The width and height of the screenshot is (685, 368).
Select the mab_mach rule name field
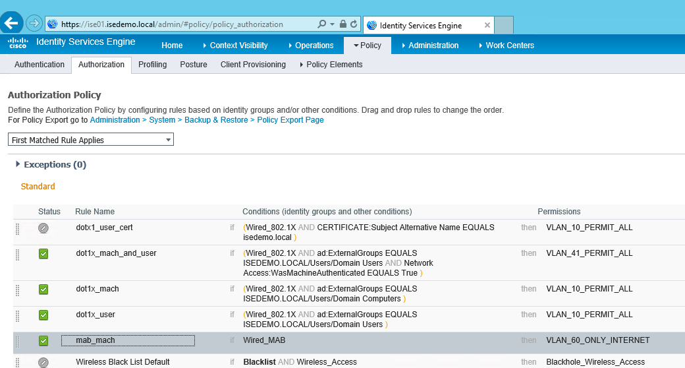(128, 340)
